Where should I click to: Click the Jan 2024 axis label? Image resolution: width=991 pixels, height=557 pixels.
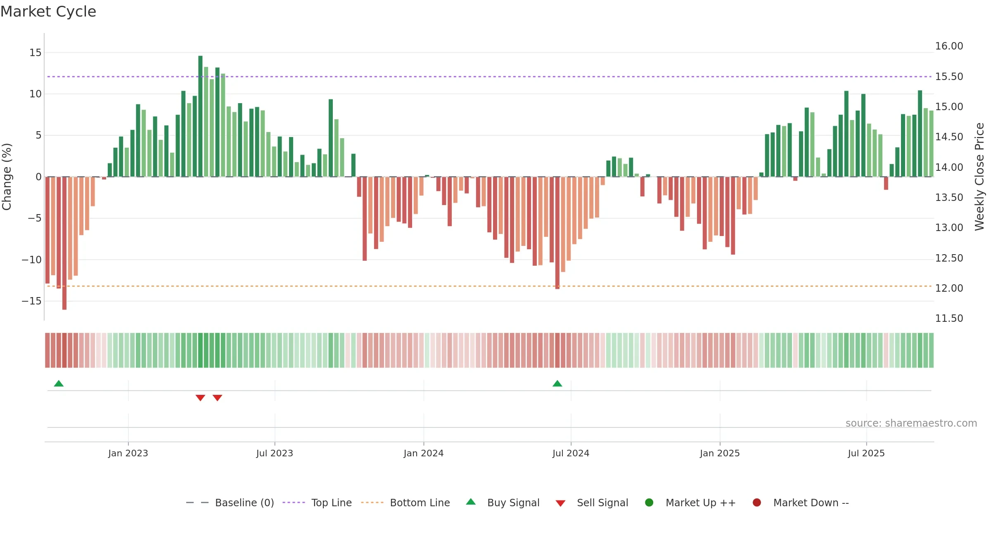point(424,453)
